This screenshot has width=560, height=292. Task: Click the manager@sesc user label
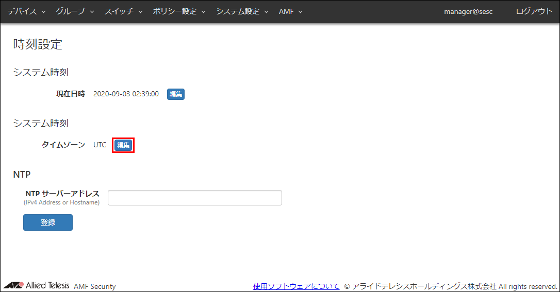468,11
